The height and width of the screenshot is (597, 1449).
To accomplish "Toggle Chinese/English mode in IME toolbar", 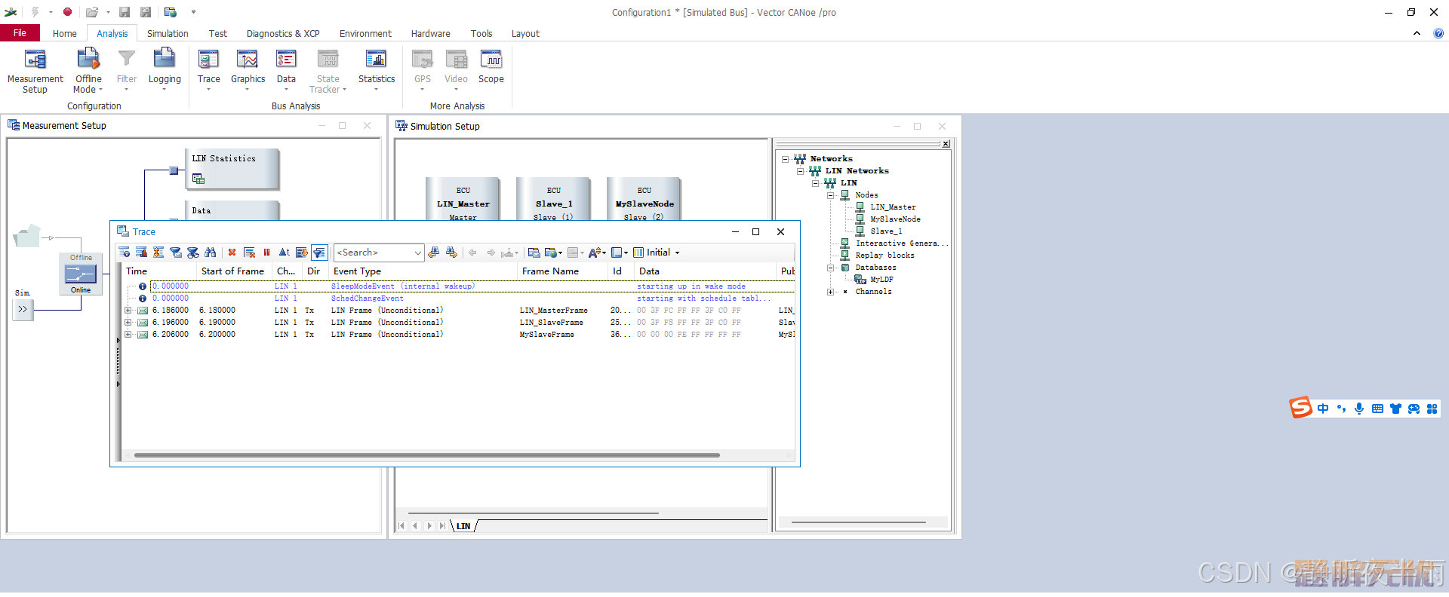I will [x=1323, y=409].
